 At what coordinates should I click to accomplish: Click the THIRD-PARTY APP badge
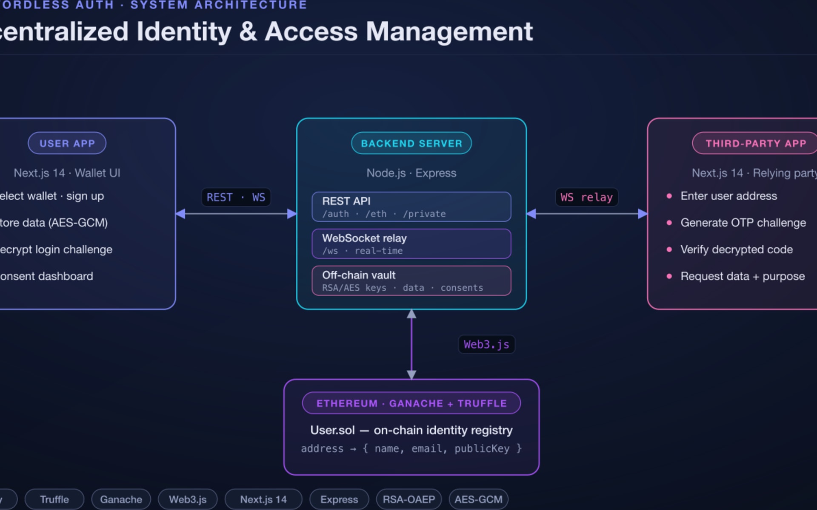[755, 143]
